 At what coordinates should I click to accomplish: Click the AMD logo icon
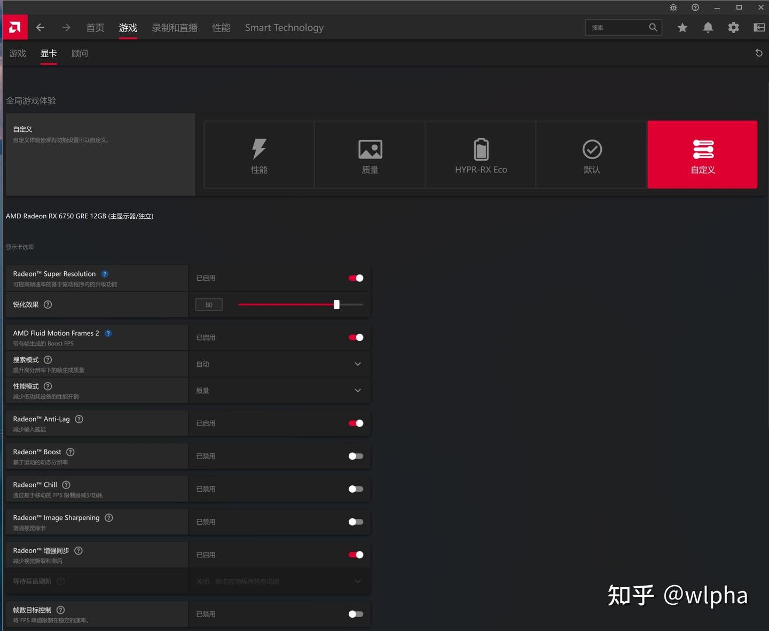click(15, 27)
